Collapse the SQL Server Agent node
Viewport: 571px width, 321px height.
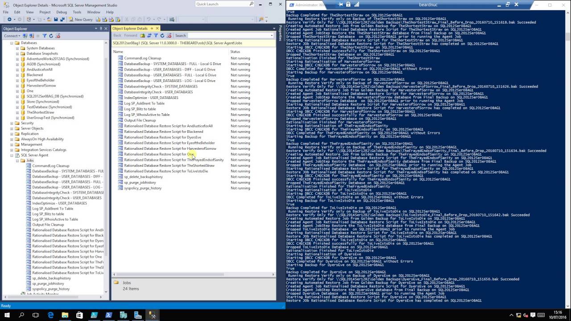(12, 155)
